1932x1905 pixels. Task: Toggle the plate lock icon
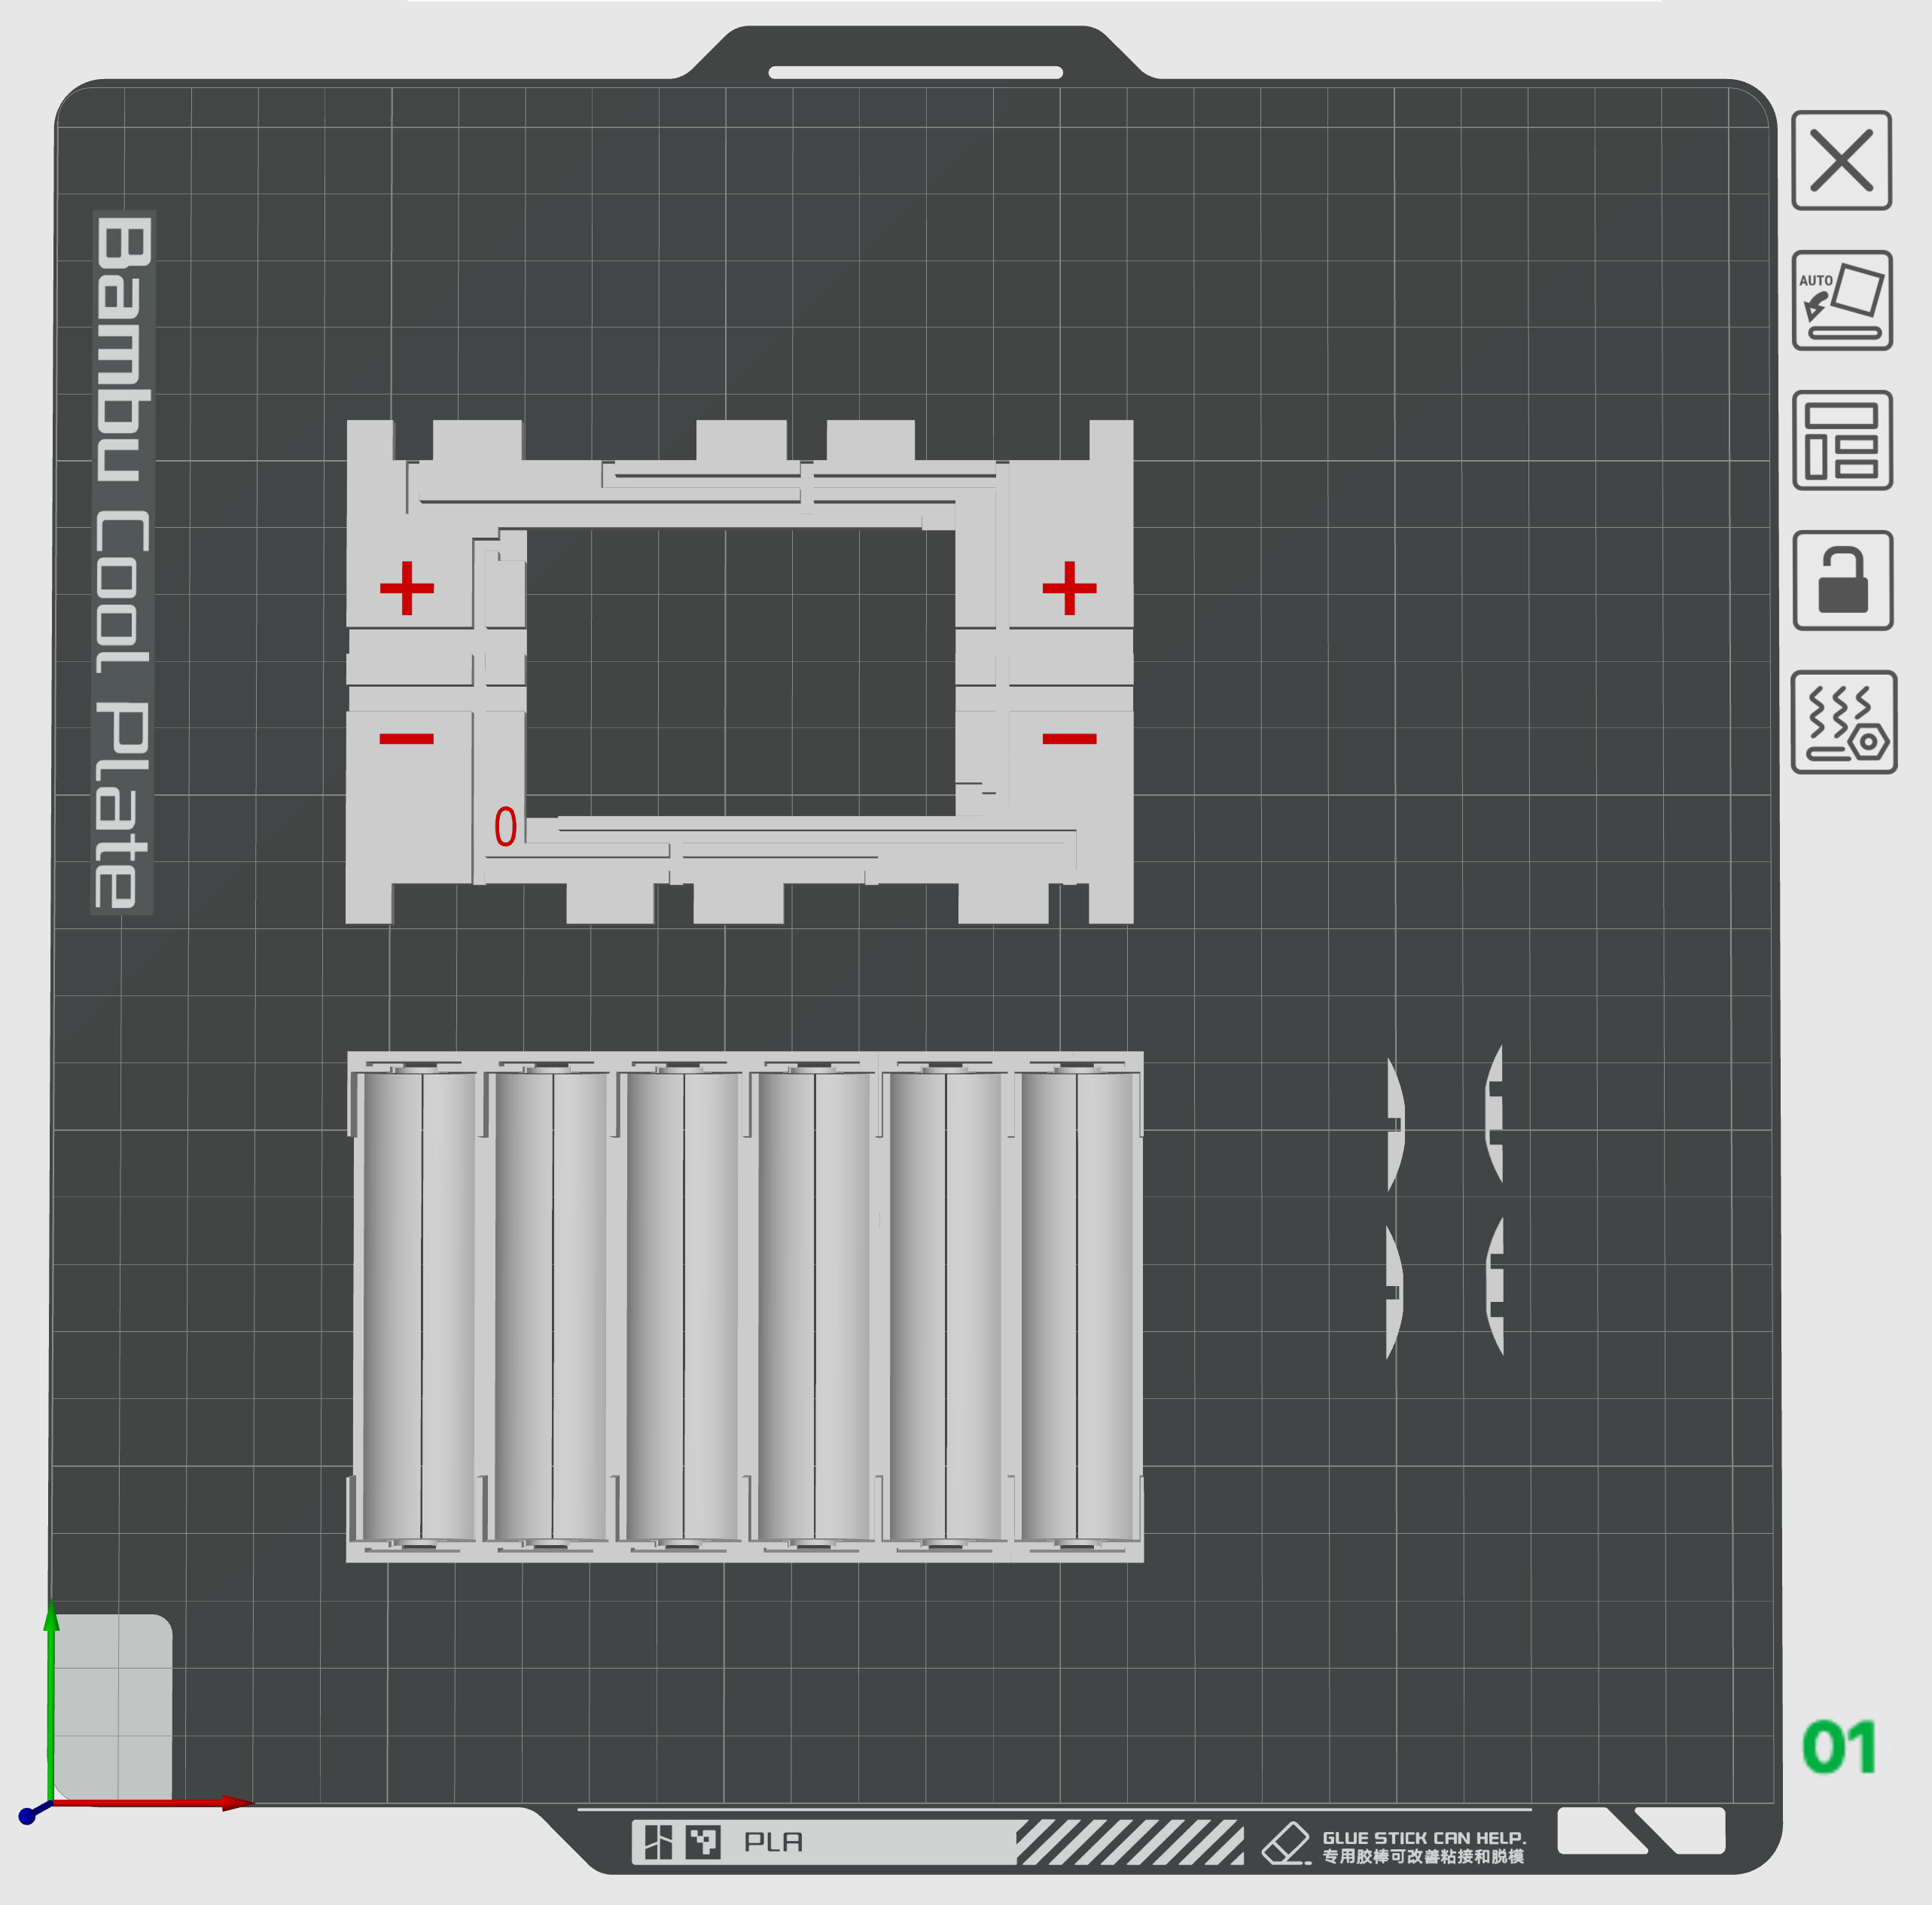(x=1843, y=580)
